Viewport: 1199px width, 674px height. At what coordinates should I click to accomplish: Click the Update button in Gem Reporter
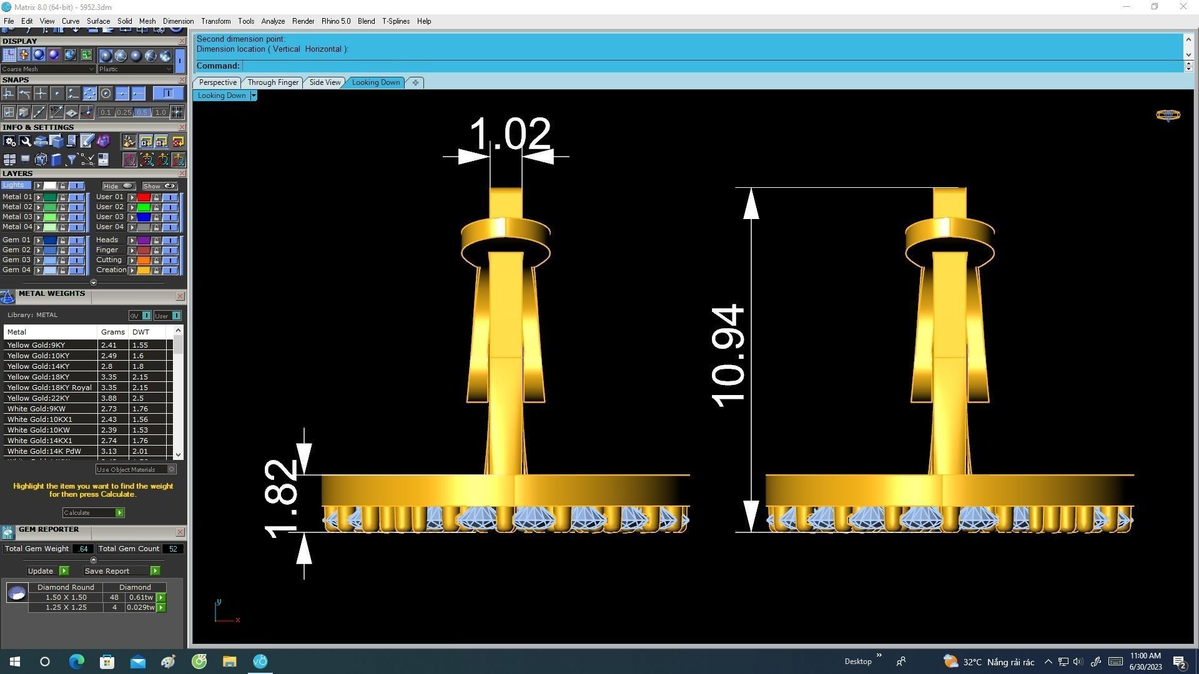pos(47,571)
